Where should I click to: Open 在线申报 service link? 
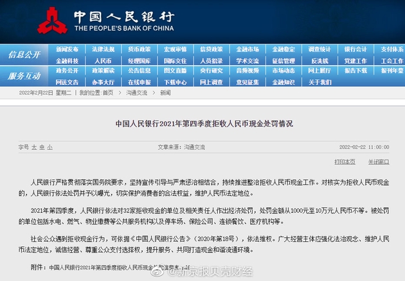tap(139, 82)
